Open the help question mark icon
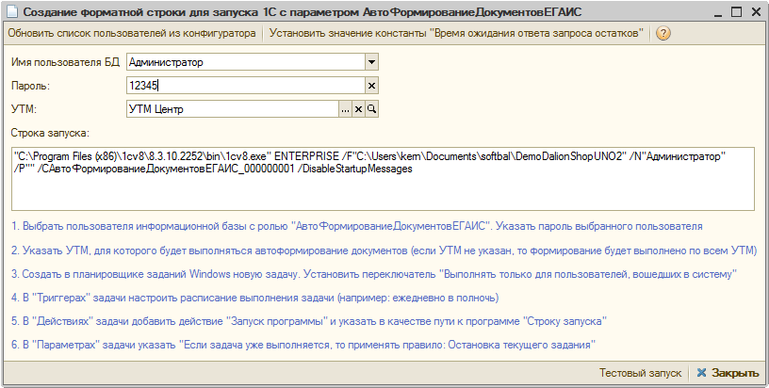This screenshot has height=388, width=769. pos(663,33)
